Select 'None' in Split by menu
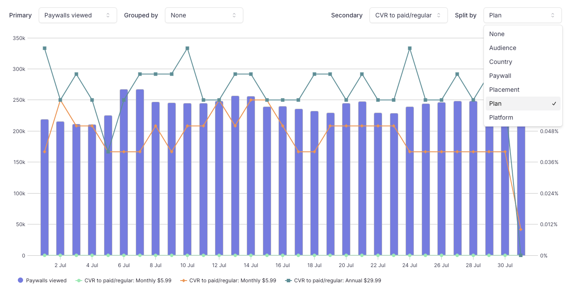The height and width of the screenshot is (291, 571). point(523,34)
